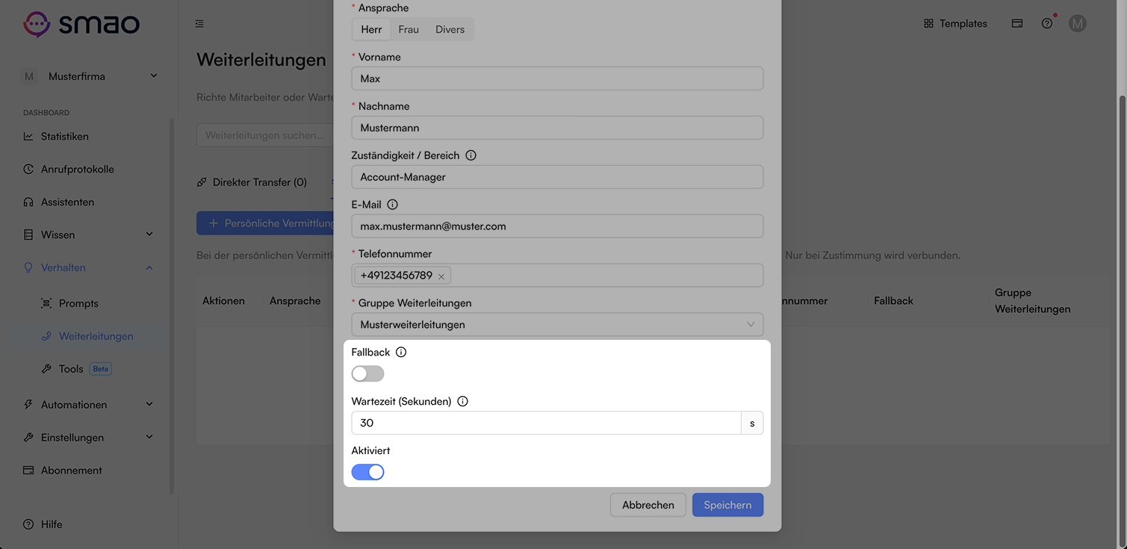Open the help question mark icon in top bar
This screenshot has height=549, width=1127.
pos(1047,24)
